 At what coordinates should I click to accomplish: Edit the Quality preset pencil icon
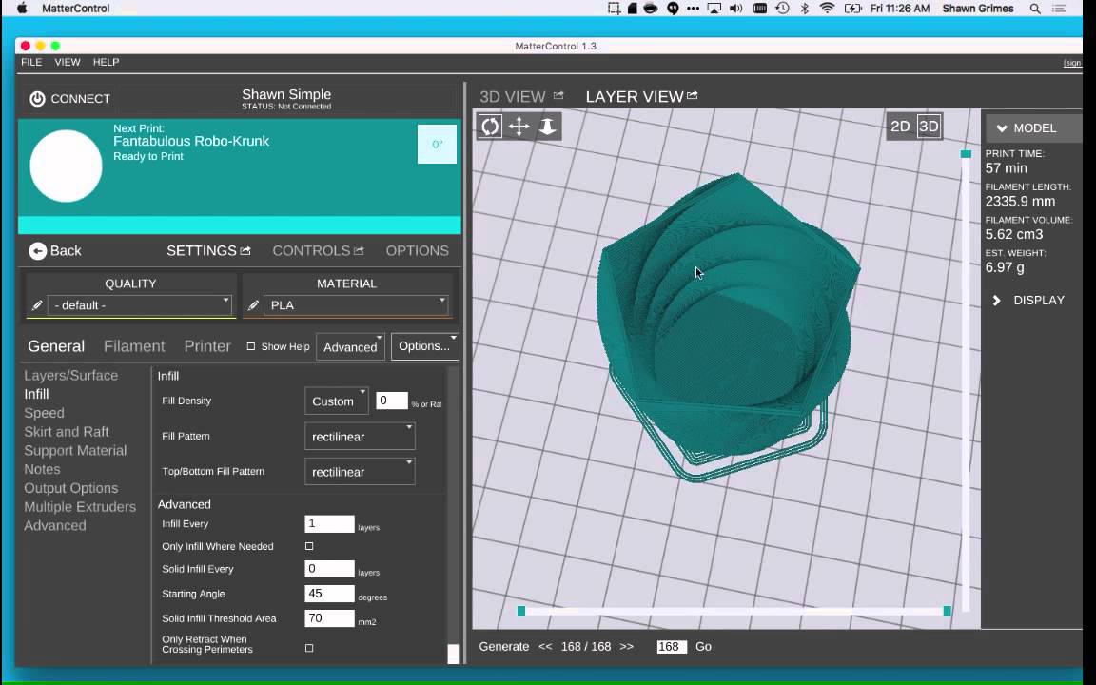(37, 305)
